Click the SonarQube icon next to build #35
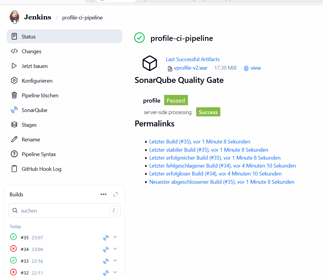Viewport: 323px width, 276px height. pyautogui.click(x=106, y=237)
